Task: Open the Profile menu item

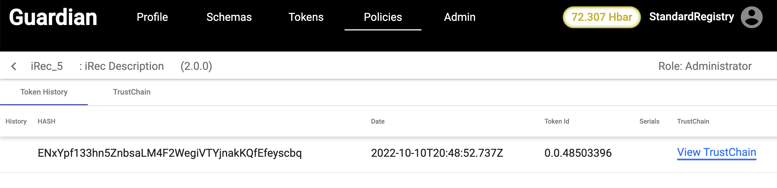Action: pyautogui.click(x=152, y=17)
